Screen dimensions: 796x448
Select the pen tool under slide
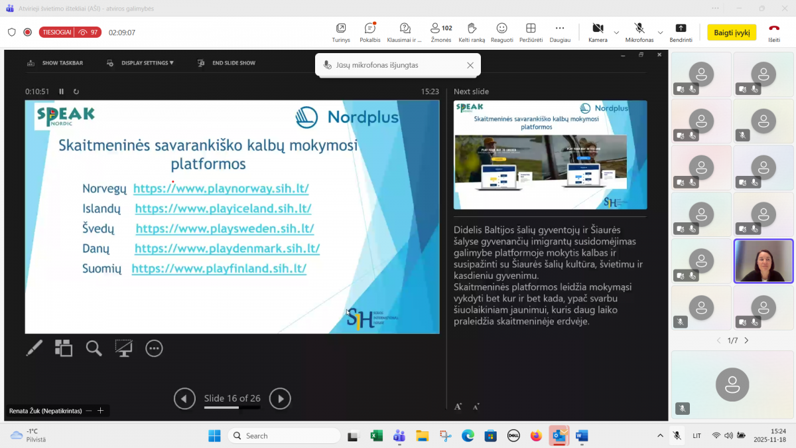click(34, 348)
